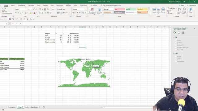Open Find & Select menu
This screenshot has height=111, width=198.
click(x=184, y=11)
